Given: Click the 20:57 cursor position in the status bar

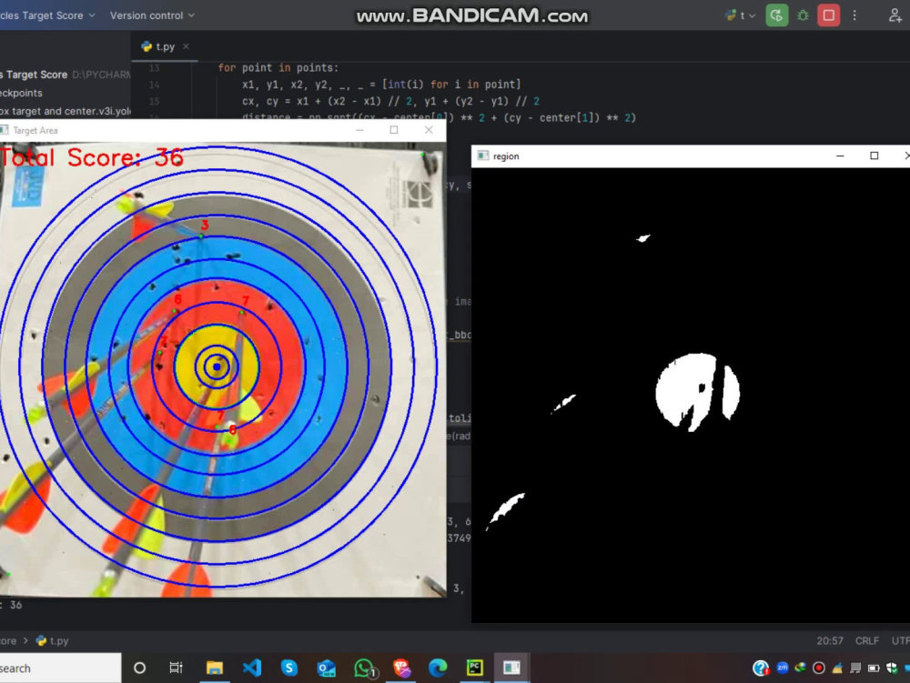Looking at the screenshot, I should coord(830,640).
